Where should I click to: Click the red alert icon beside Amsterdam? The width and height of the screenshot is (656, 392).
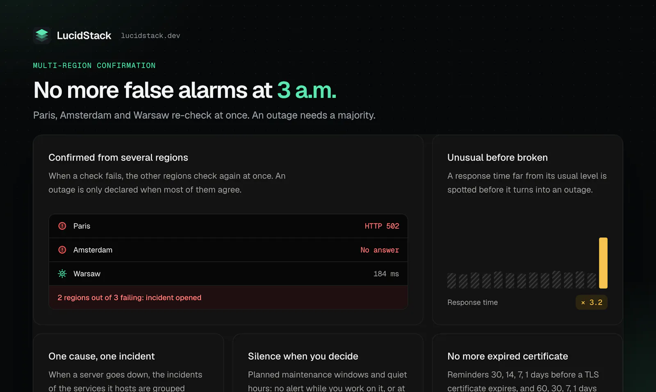[62, 250]
